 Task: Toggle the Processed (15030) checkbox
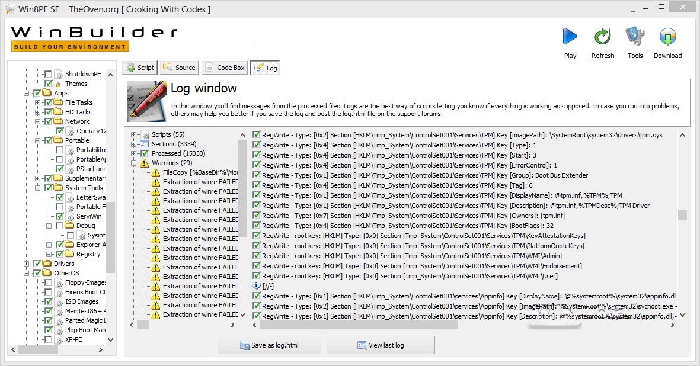coord(144,153)
